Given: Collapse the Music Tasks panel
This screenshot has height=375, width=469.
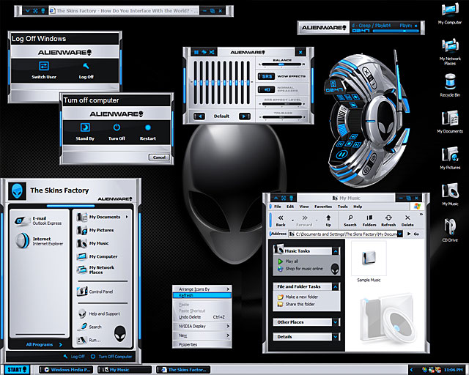Looking at the screenshot, I should [336, 251].
